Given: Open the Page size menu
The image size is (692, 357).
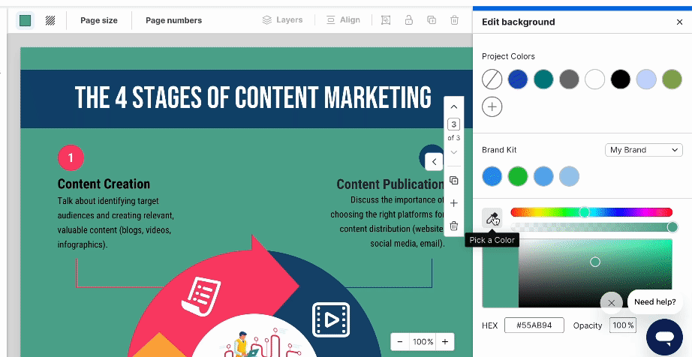Looking at the screenshot, I should [99, 20].
